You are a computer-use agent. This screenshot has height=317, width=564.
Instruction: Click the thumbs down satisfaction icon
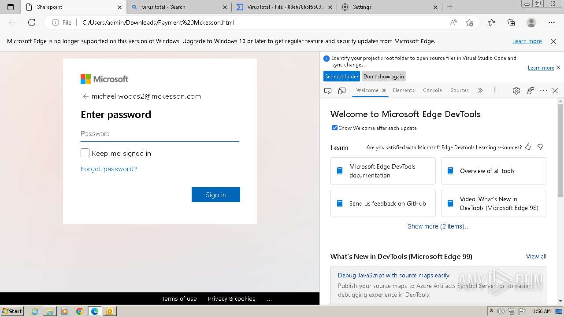coord(540,147)
